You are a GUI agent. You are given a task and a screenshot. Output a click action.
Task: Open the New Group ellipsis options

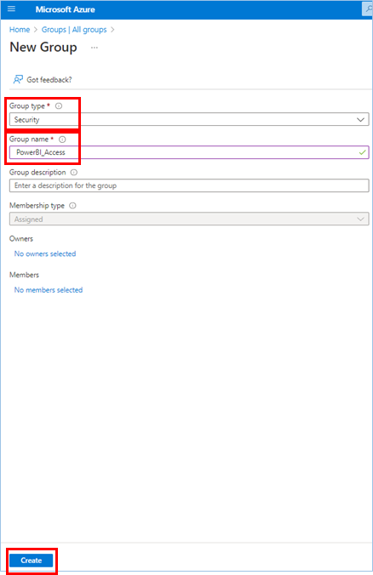(x=95, y=48)
